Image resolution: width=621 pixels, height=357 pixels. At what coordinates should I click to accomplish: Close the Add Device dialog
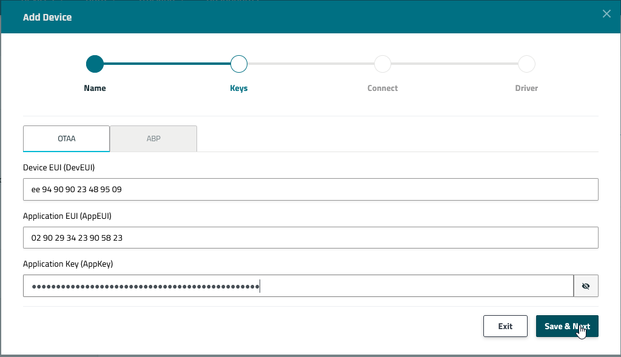606,14
